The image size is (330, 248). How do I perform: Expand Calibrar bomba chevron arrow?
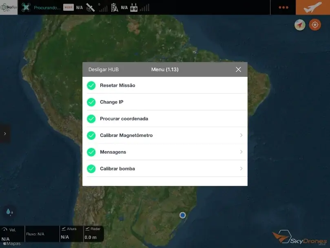point(241,168)
